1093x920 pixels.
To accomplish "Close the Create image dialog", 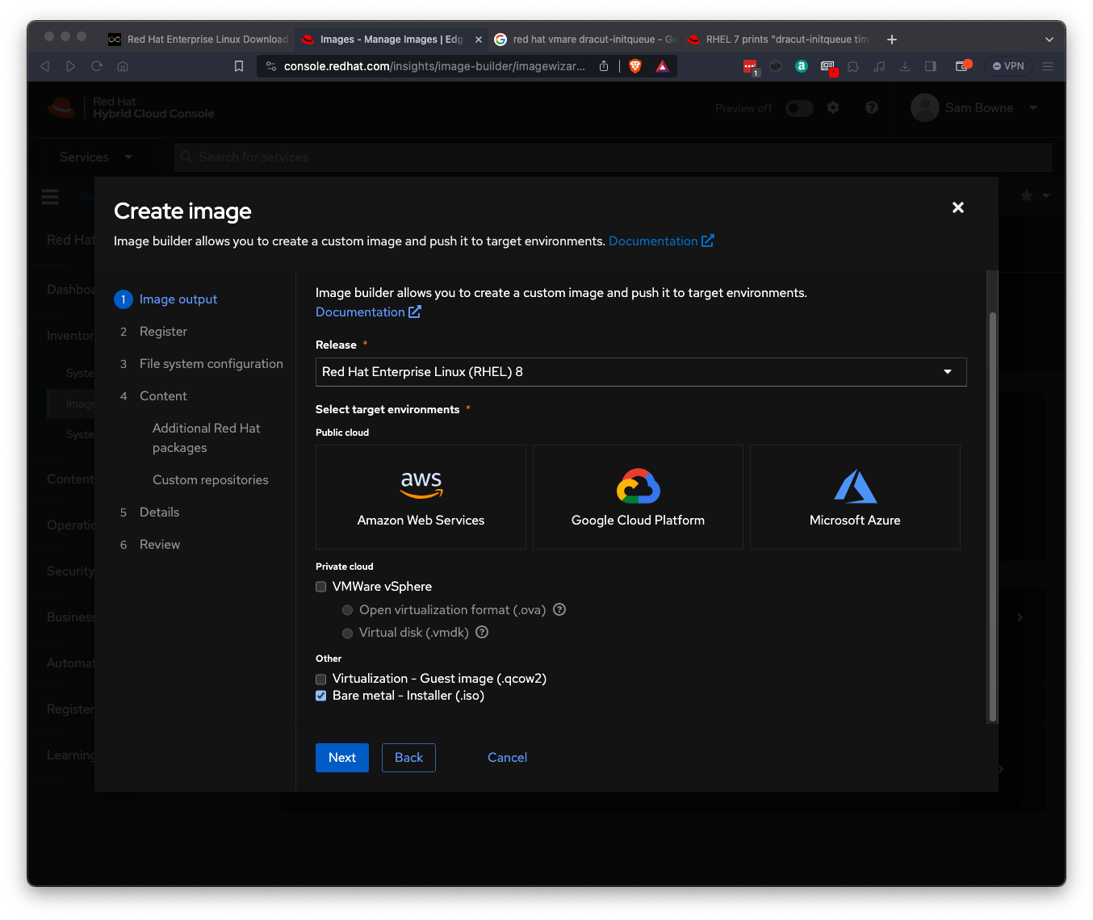I will click(x=958, y=207).
